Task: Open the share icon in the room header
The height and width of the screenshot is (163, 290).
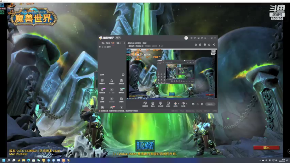Action: [x=214, y=45]
